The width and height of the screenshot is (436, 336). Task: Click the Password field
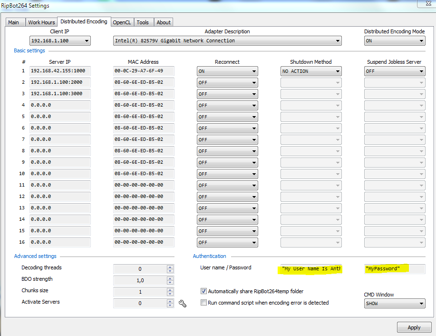click(395, 269)
